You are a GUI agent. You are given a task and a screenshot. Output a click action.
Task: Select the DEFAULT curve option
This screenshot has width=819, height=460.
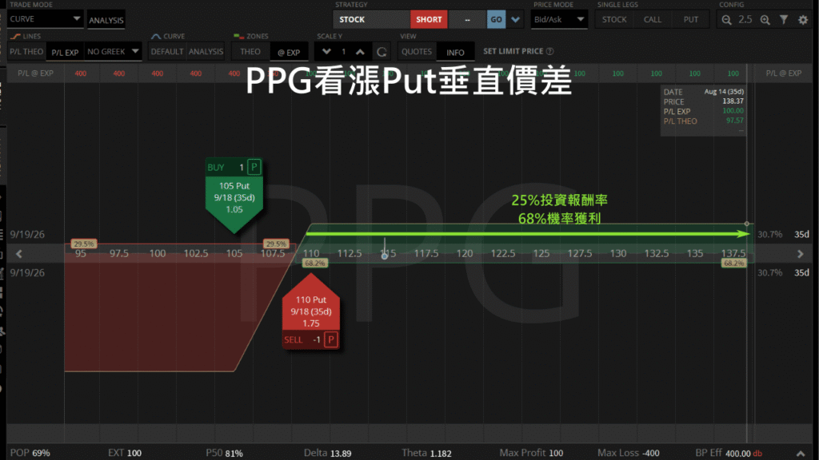(x=166, y=52)
